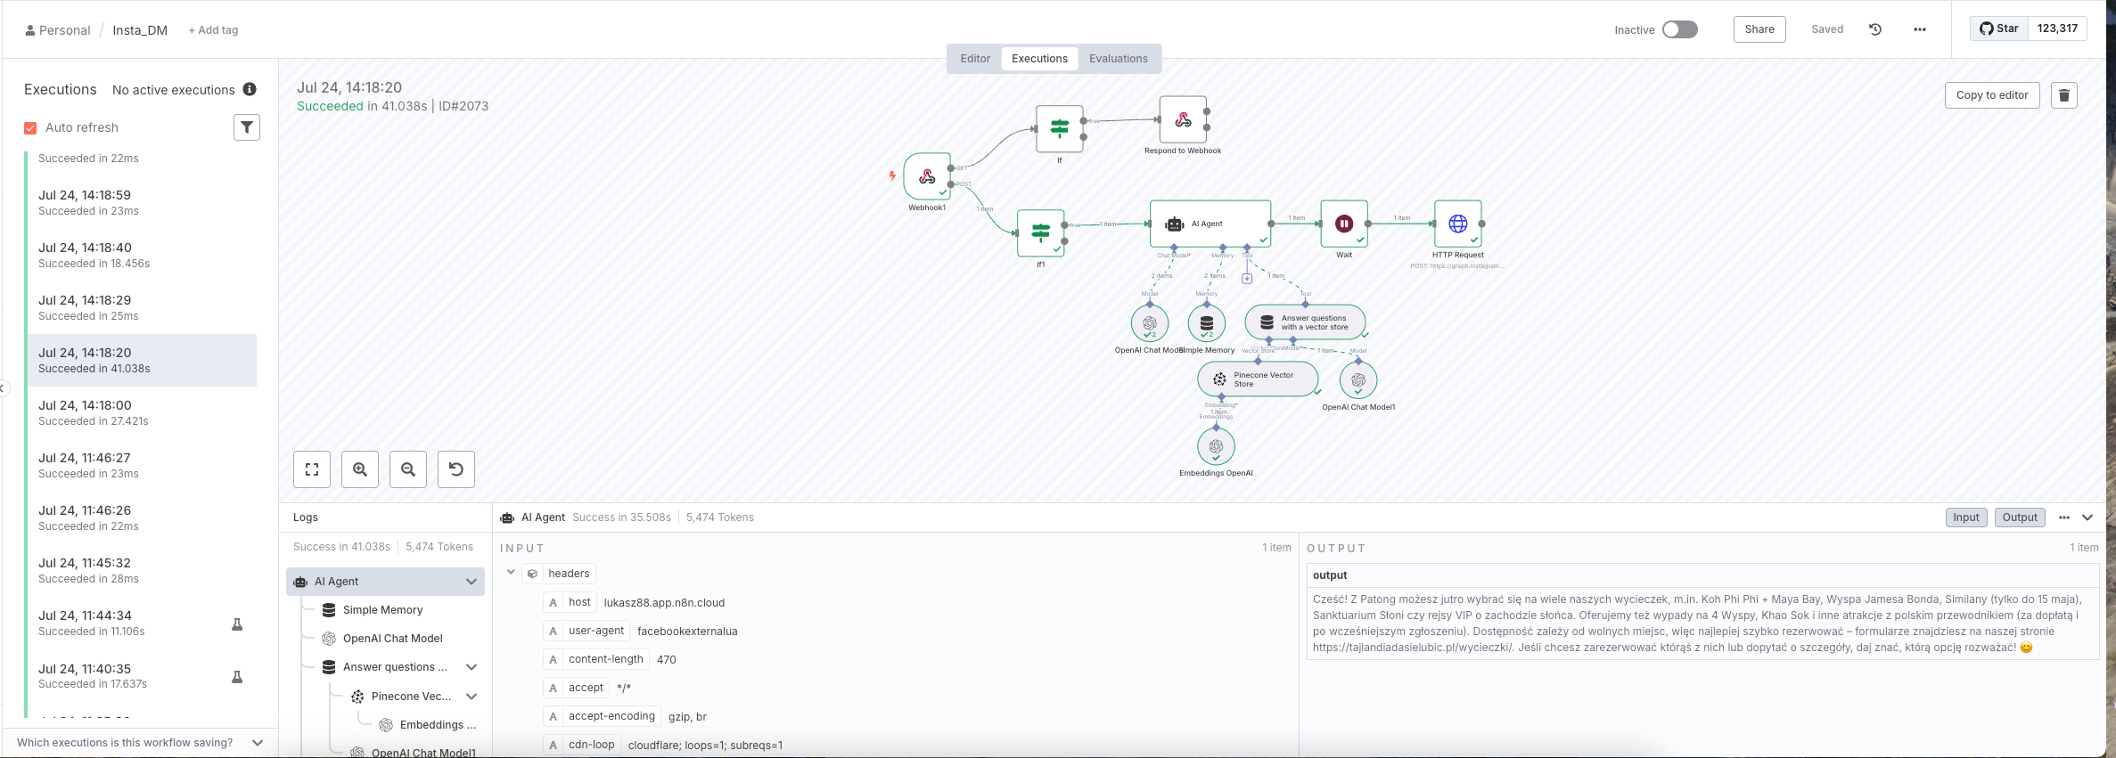This screenshot has height=758, width=2116.
Task: Toggle the Inactive workflow switch
Action: tap(1680, 29)
